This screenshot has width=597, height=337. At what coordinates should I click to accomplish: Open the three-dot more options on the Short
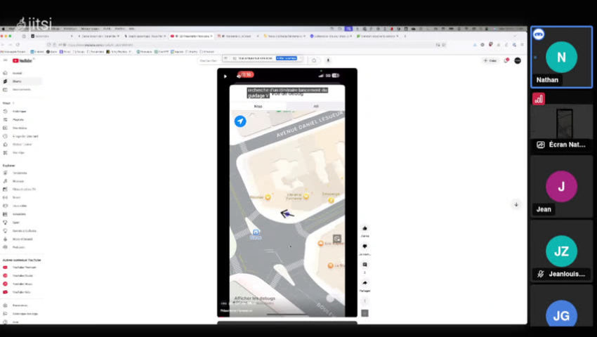click(365, 300)
